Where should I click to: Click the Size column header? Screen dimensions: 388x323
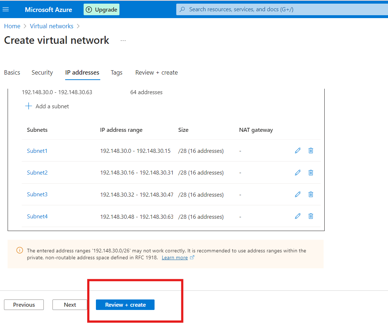(184, 130)
